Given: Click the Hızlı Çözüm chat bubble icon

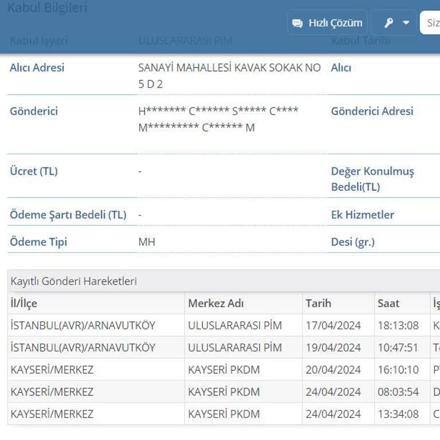Looking at the screenshot, I should click(x=297, y=23).
